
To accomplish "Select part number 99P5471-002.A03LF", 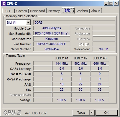I will tap(52, 44).
